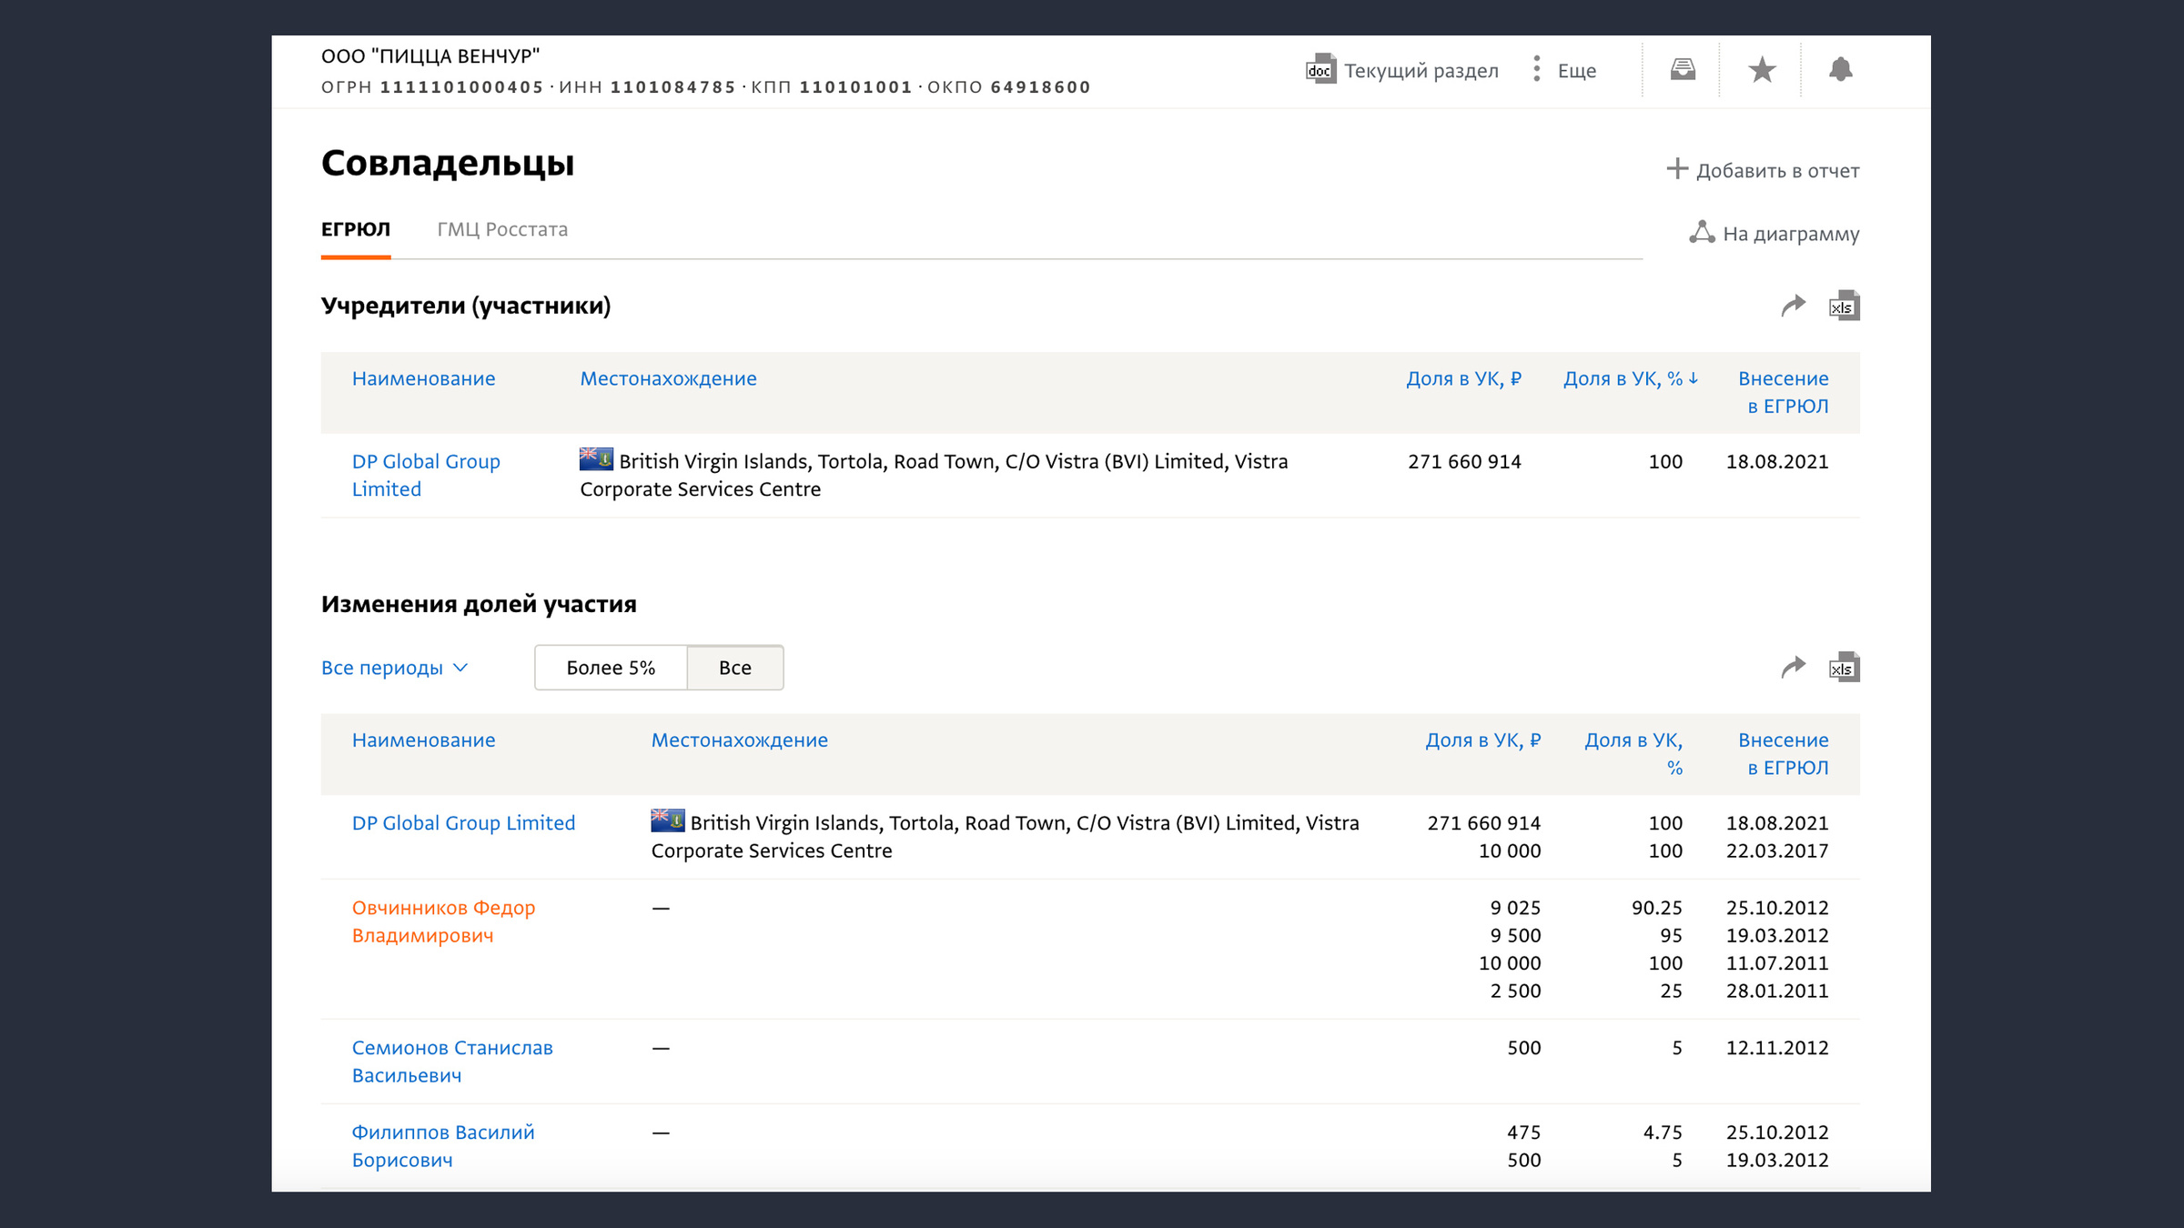Click the inbox tray icon in header
The image size is (2184, 1228).
click(1683, 69)
